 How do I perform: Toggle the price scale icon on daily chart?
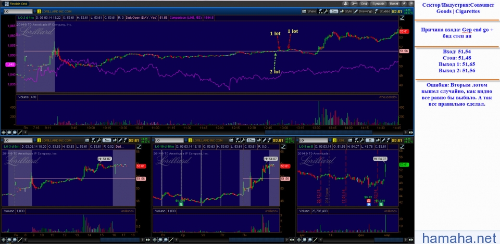click(402, 147)
